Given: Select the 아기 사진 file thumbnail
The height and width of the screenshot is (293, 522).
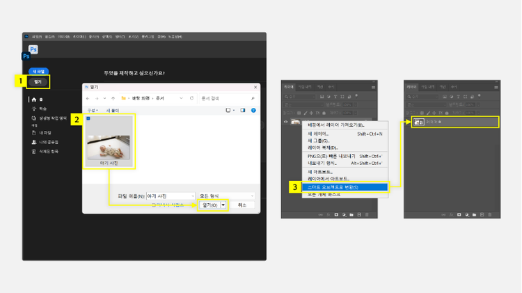Looking at the screenshot, I should (109, 141).
